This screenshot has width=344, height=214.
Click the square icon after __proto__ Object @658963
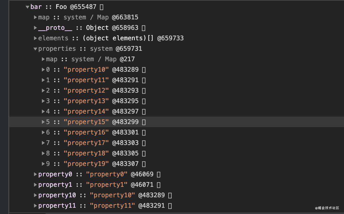click(x=143, y=28)
